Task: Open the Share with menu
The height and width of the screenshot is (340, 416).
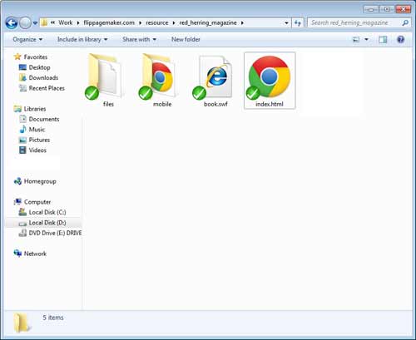Action: pyautogui.click(x=139, y=39)
